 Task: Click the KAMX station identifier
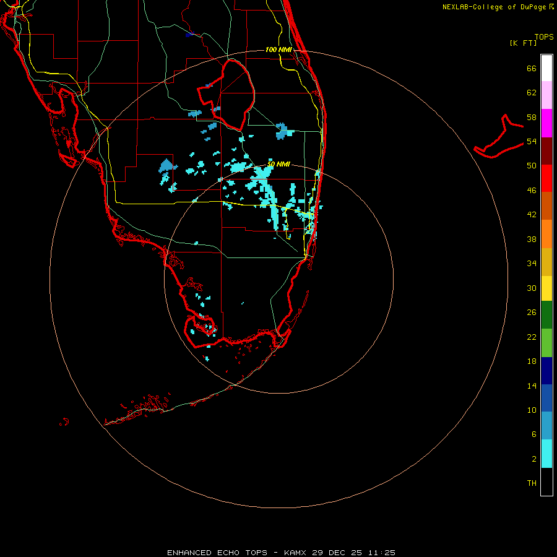pyautogui.click(x=296, y=553)
